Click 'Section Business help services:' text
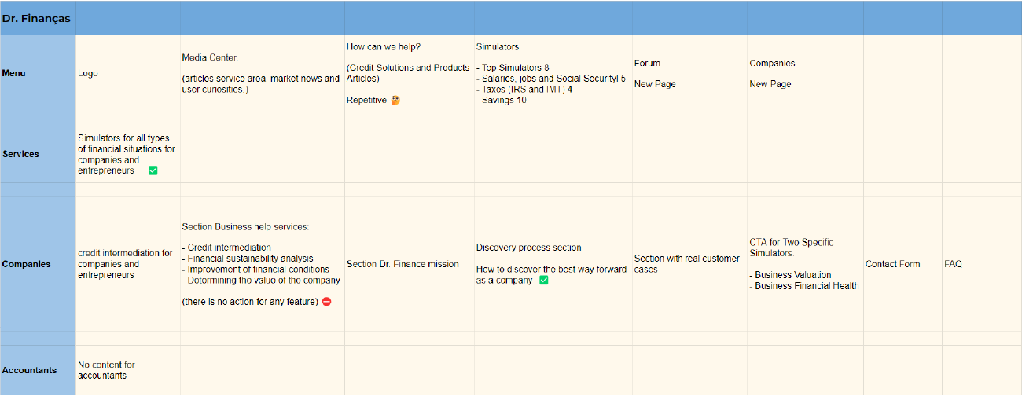Screen dimensions: 1022x396 pos(245,226)
